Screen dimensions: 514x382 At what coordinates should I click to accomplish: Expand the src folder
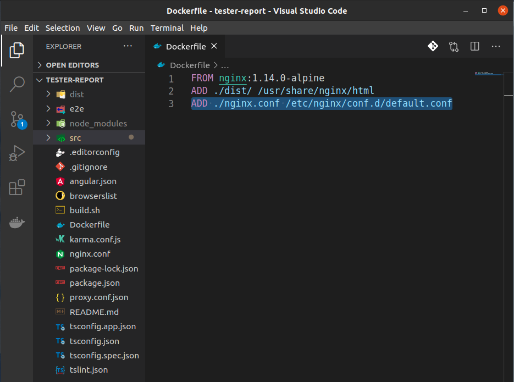point(48,137)
